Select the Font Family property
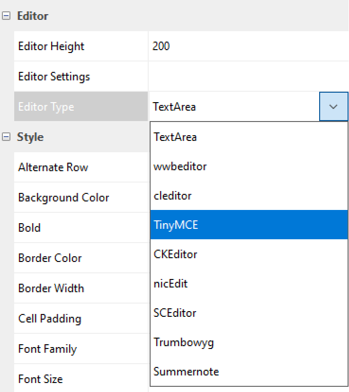Viewport: 349px width, 392px height. point(47,349)
